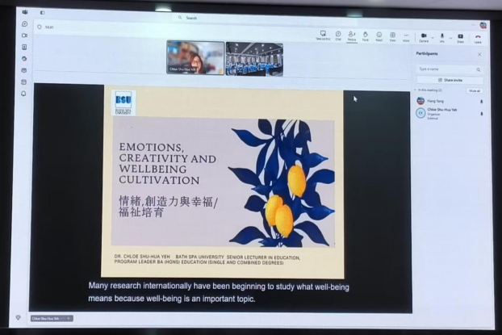The width and height of the screenshot is (502, 335).
Task: Open the View layout options
Action: pyautogui.click(x=392, y=36)
